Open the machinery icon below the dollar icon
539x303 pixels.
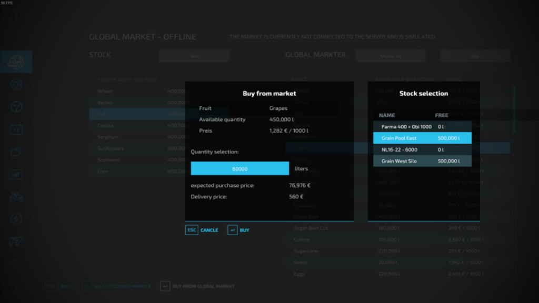(16, 241)
